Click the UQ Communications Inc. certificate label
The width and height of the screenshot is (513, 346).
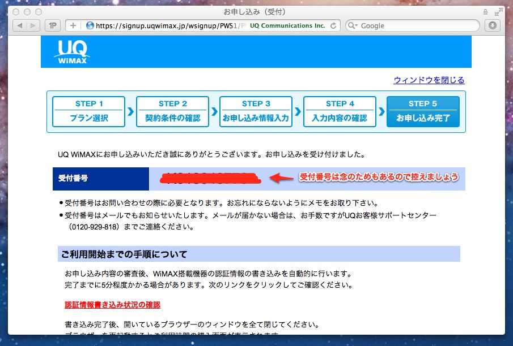coord(287,25)
